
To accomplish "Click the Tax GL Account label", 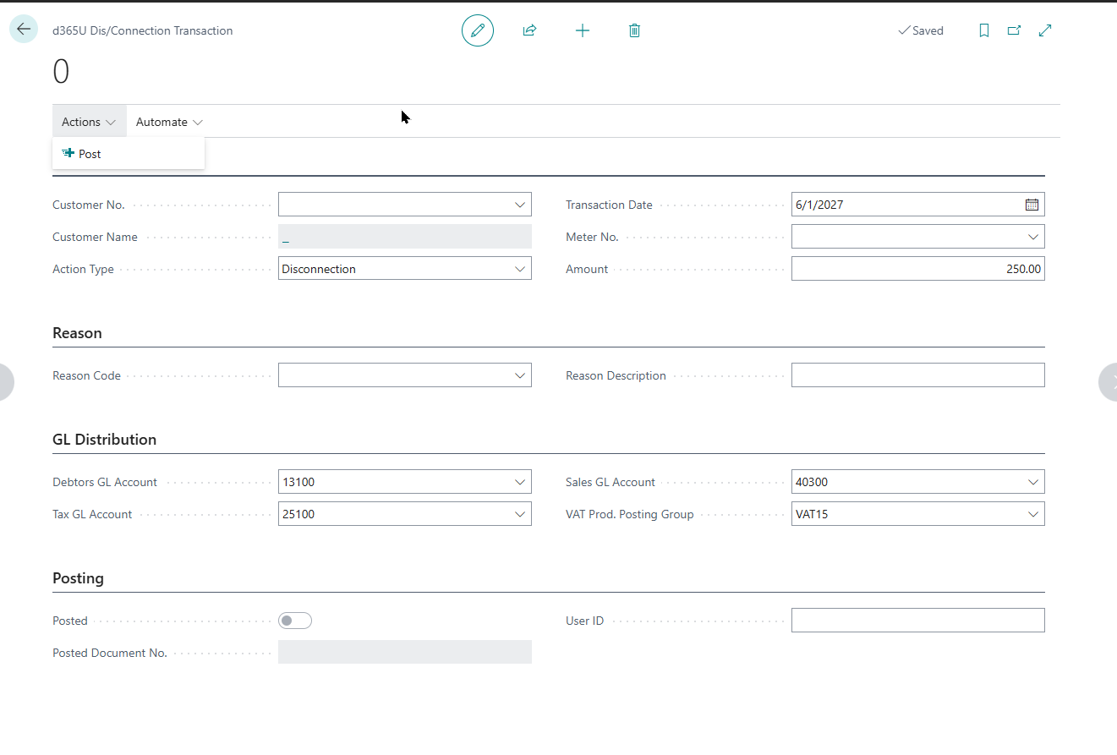I will (92, 514).
